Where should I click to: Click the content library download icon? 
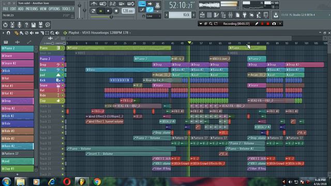[x=276, y=15]
